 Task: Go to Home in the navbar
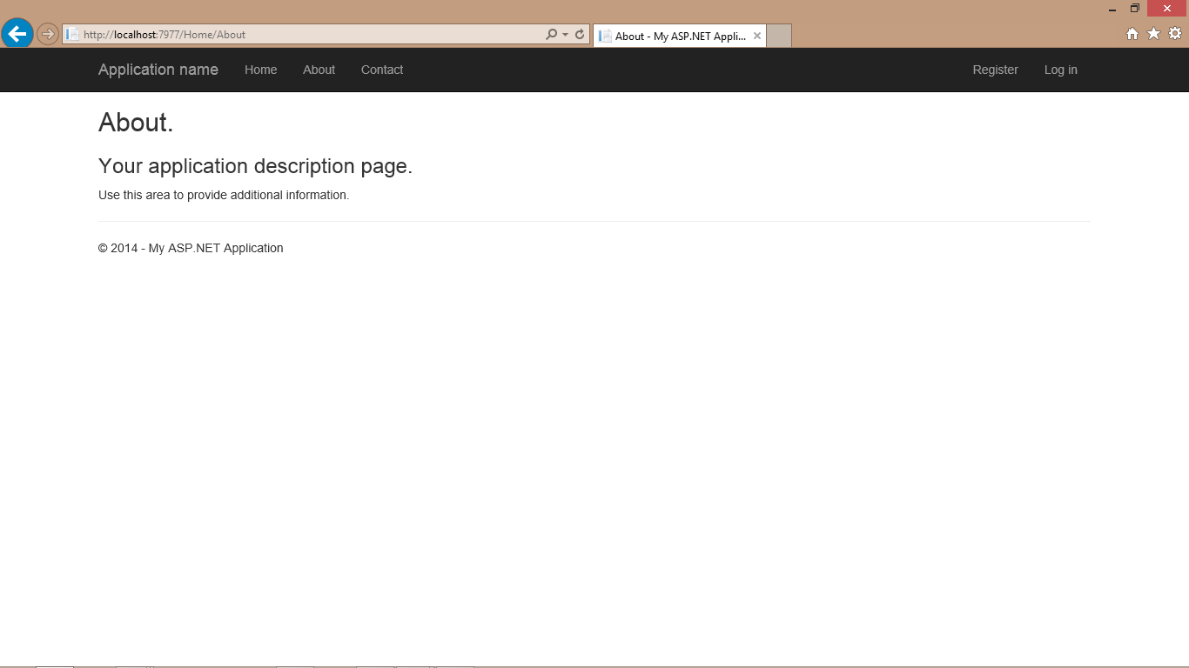point(260,70)
